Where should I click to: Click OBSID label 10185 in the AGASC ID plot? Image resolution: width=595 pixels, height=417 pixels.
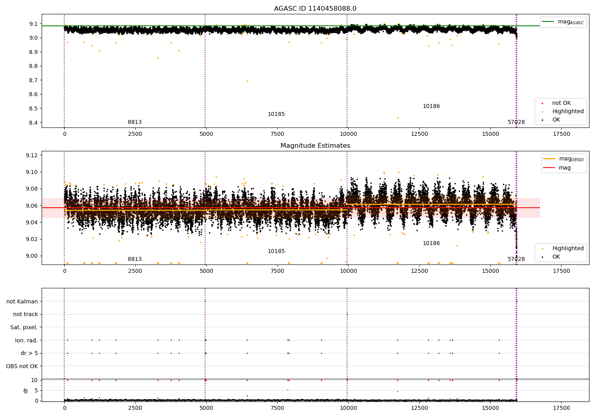(x=276, y=114)
